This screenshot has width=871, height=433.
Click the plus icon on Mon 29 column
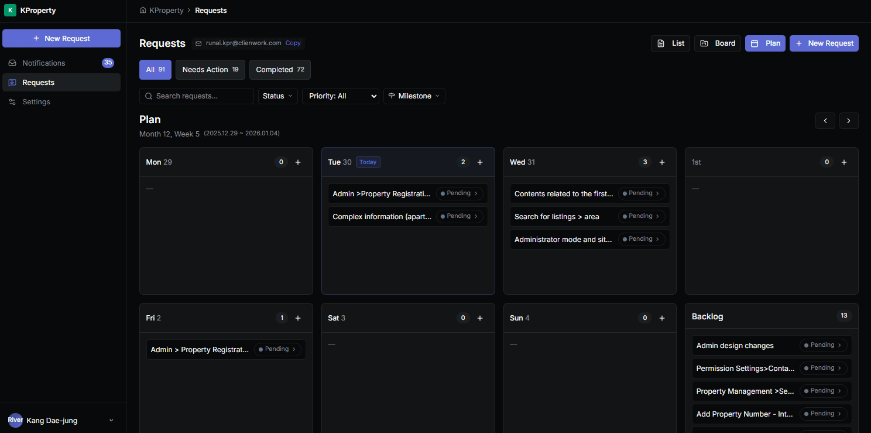(298, 162)
